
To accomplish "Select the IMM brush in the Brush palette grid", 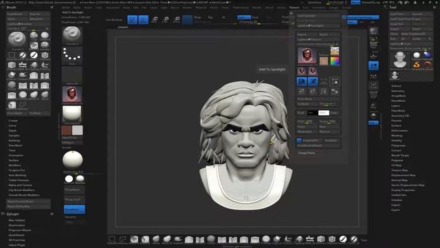I will pyautogui.click(x=23, y=65).
